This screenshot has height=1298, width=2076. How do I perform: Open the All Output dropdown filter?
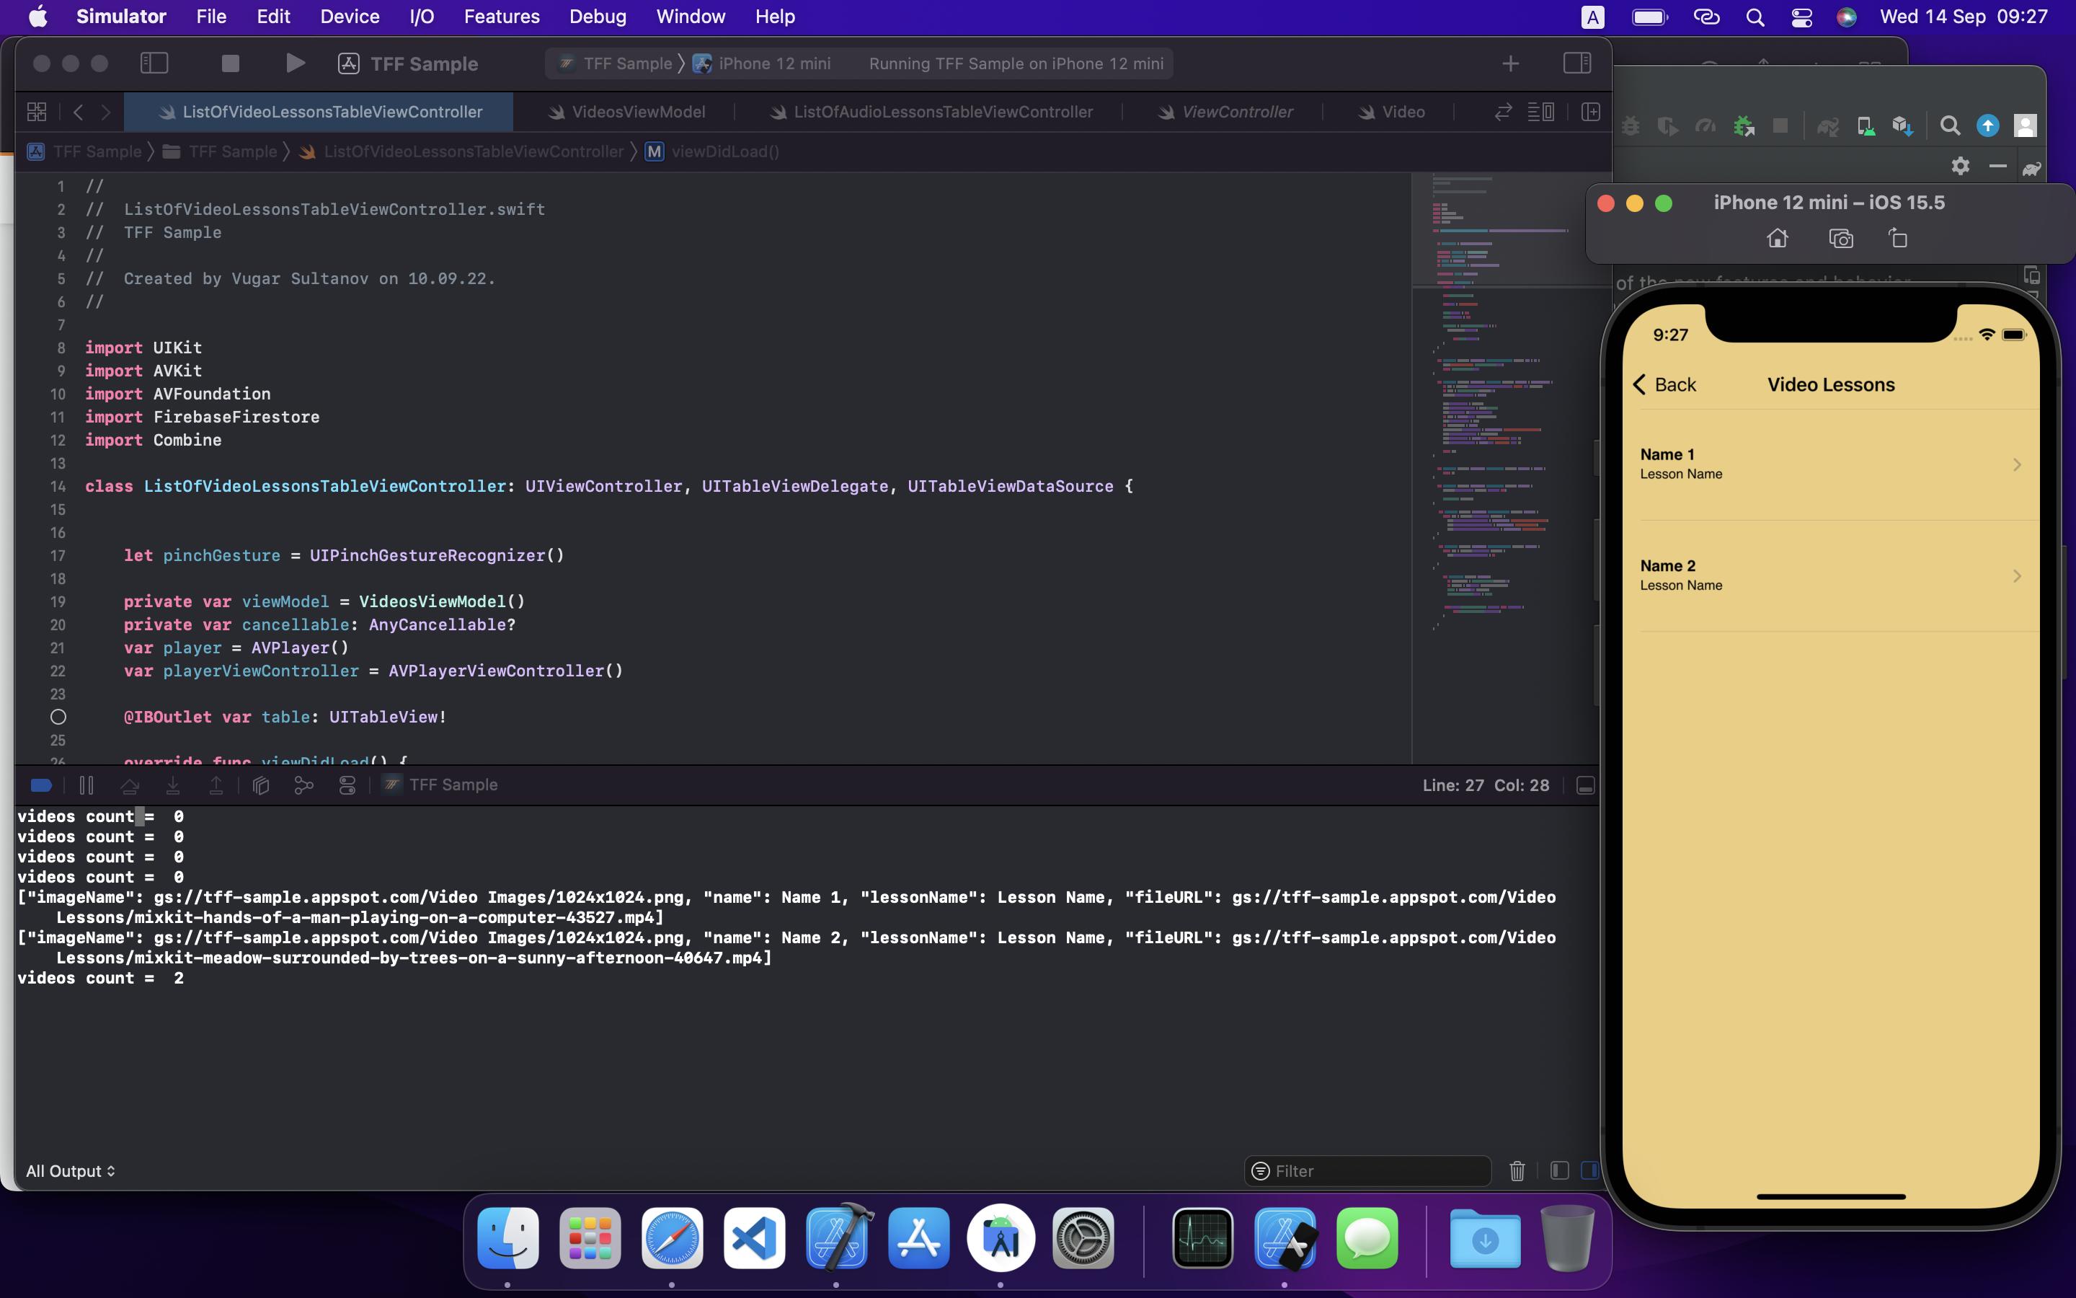click(68, 1171)
